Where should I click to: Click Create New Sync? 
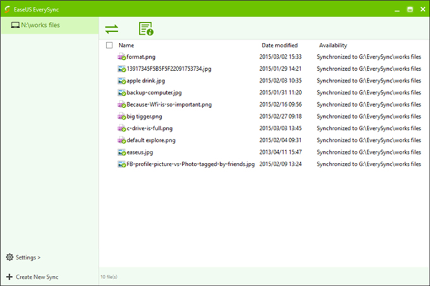pyautogui.click(x=37, y=277)
